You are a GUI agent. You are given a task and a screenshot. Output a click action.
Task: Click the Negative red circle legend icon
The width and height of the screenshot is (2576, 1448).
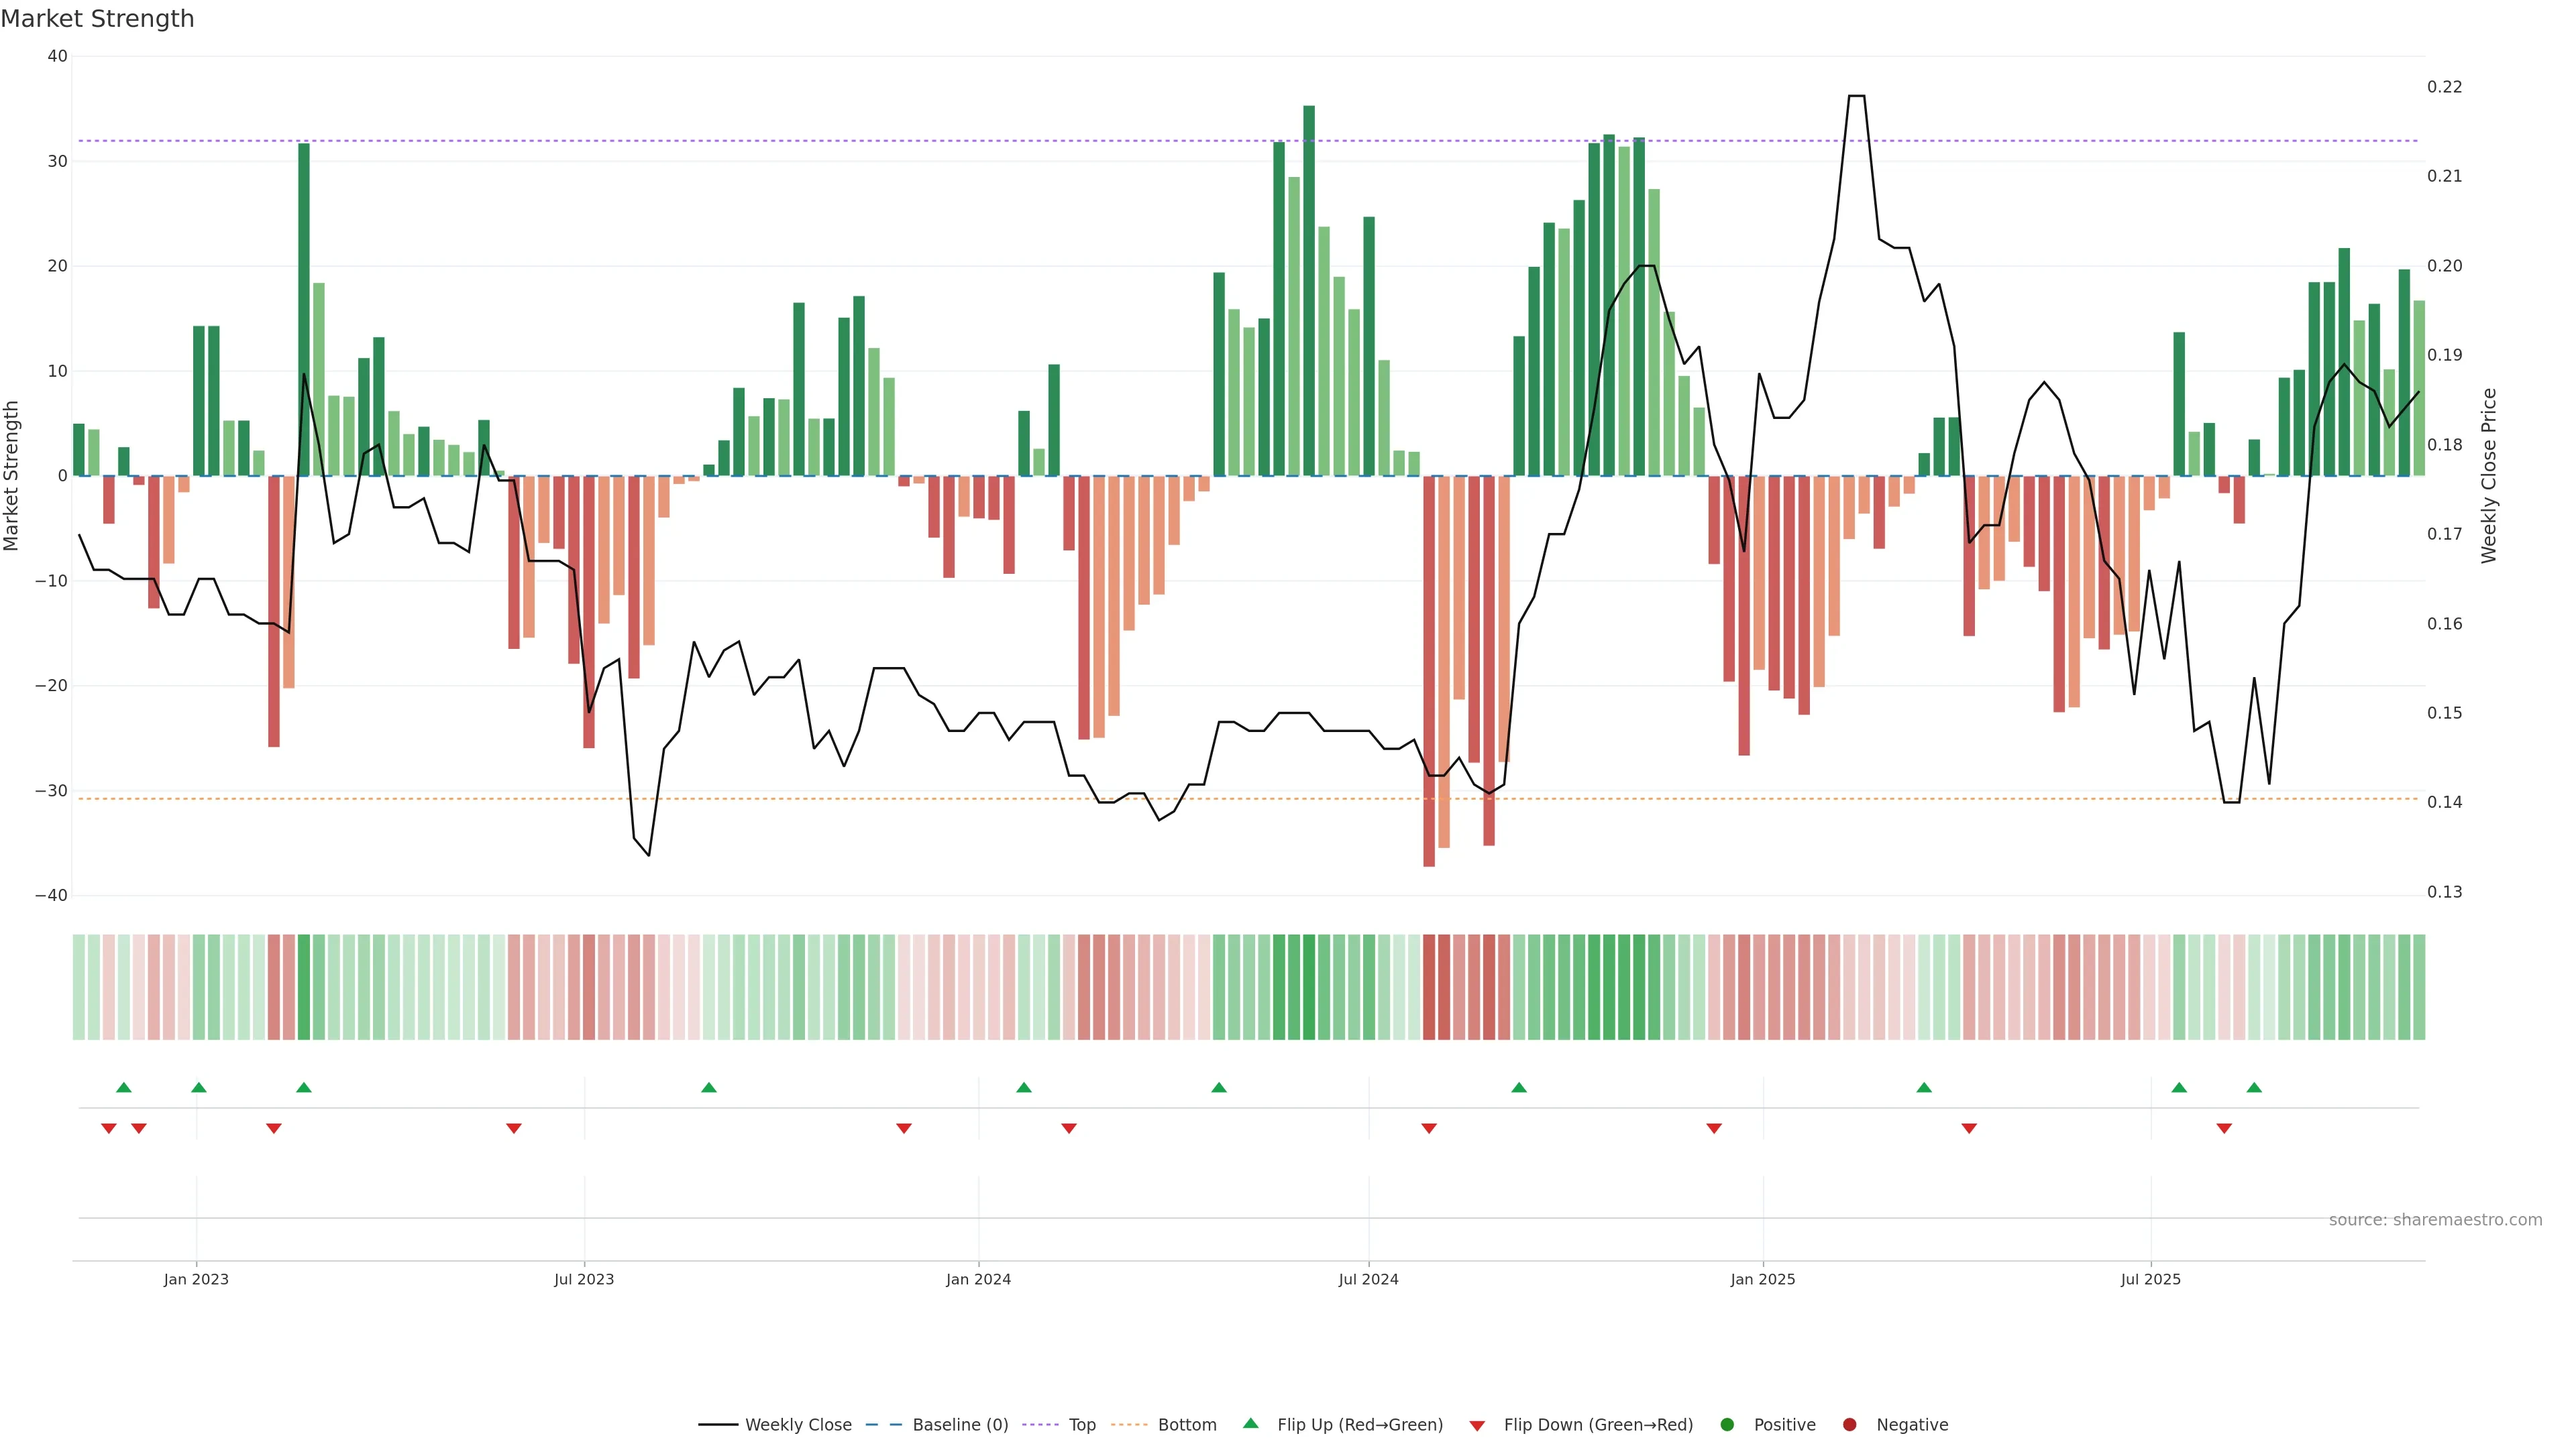[1849, 1425]
